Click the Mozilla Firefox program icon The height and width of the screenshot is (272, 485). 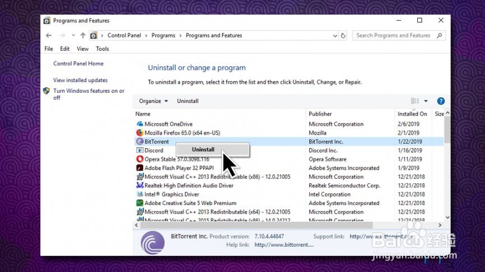click(x=140, y=132)
